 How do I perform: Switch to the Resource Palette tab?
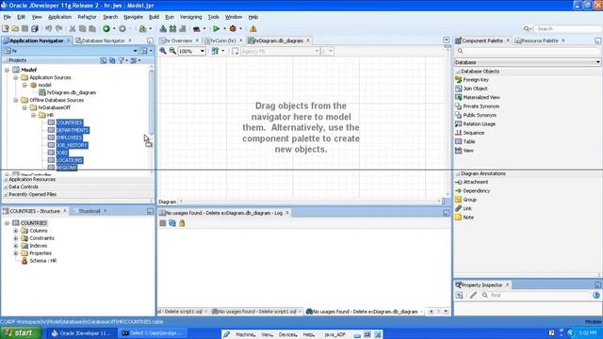539,40
